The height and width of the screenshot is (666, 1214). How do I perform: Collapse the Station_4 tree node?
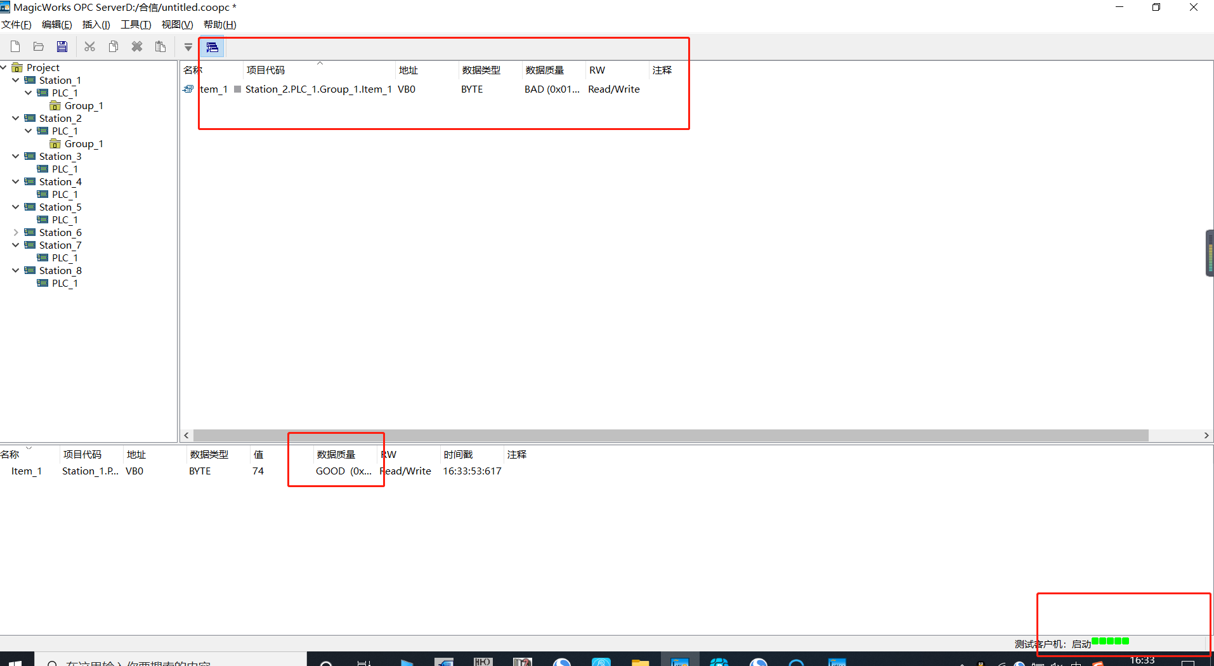point(16,181)
